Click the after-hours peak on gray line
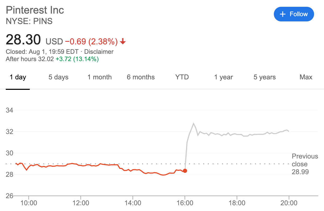 click(x=194, y=123)
